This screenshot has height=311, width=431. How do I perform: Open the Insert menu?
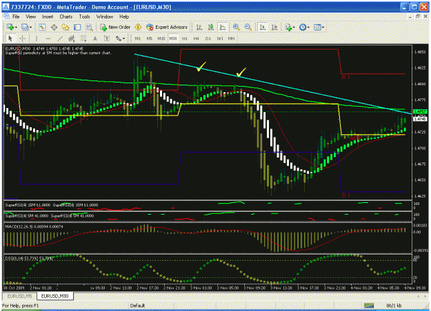[48, 17]
